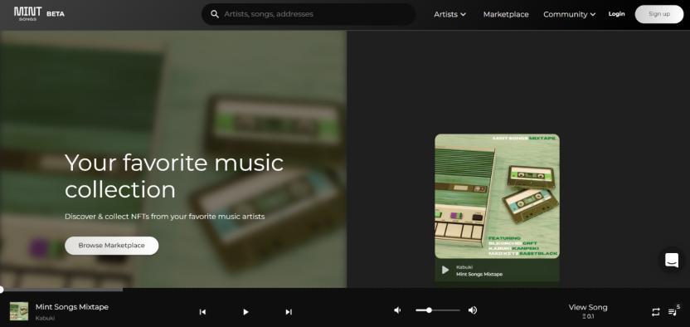Viewport: 690px width, 327px height.
Task: Focus the Artists, songs, addresses search field
Action: point(308,14)
